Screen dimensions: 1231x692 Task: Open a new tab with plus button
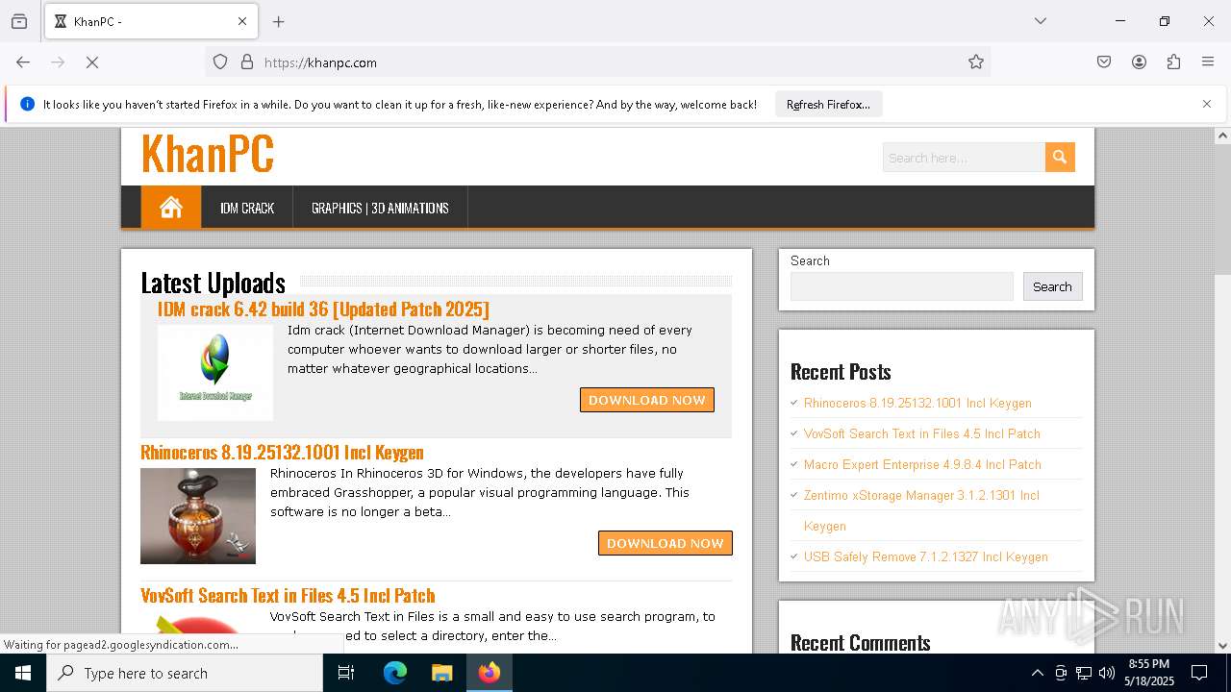coord(279,21)
